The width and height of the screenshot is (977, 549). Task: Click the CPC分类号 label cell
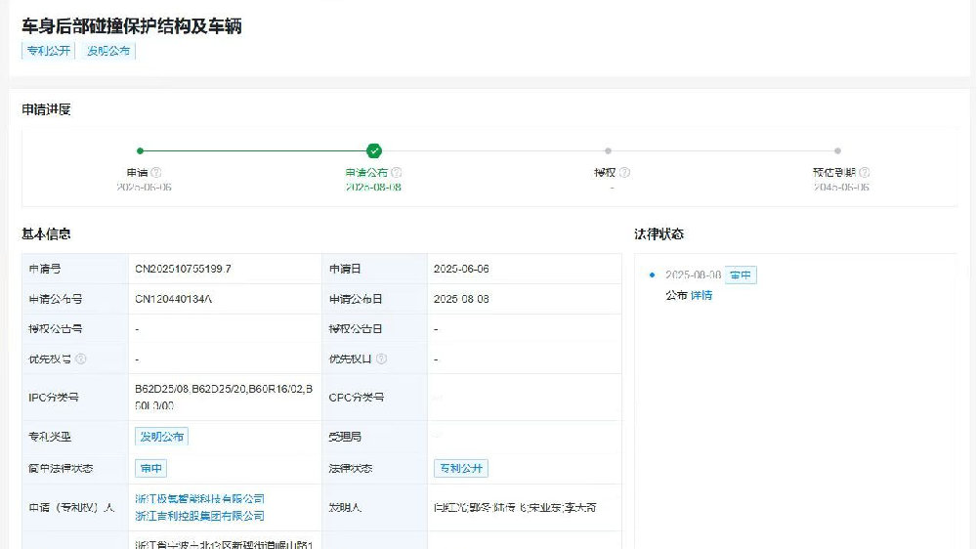374,398
